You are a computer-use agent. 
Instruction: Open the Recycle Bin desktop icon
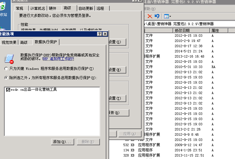[x=3, y=9]
